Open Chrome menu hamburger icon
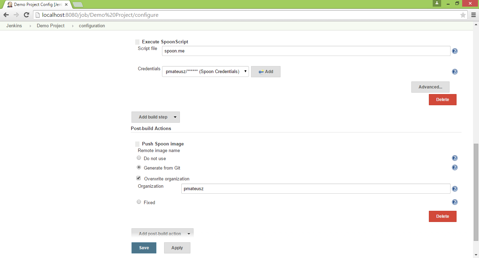 (x=473, y=15)
